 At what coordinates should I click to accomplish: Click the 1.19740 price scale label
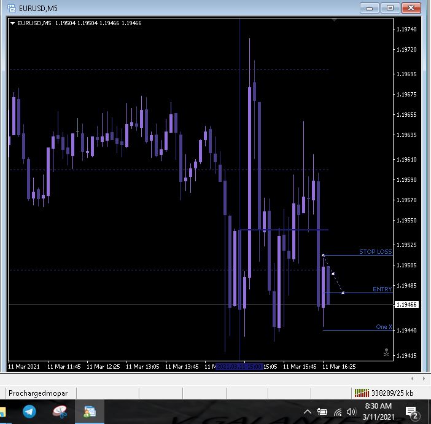(x=406, y=29)
